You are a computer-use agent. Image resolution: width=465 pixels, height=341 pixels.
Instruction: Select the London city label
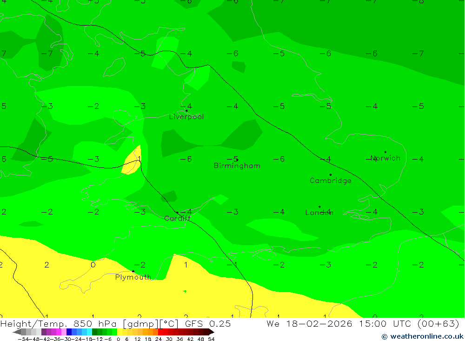click(x=319, y=213)
